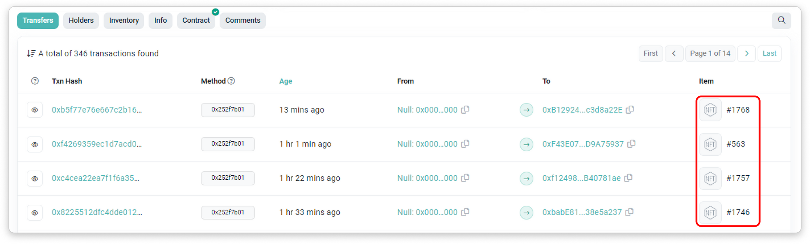Screen dimensions: 810x244
Task: Go to the previous page chevron
Action: coord(674,53)
